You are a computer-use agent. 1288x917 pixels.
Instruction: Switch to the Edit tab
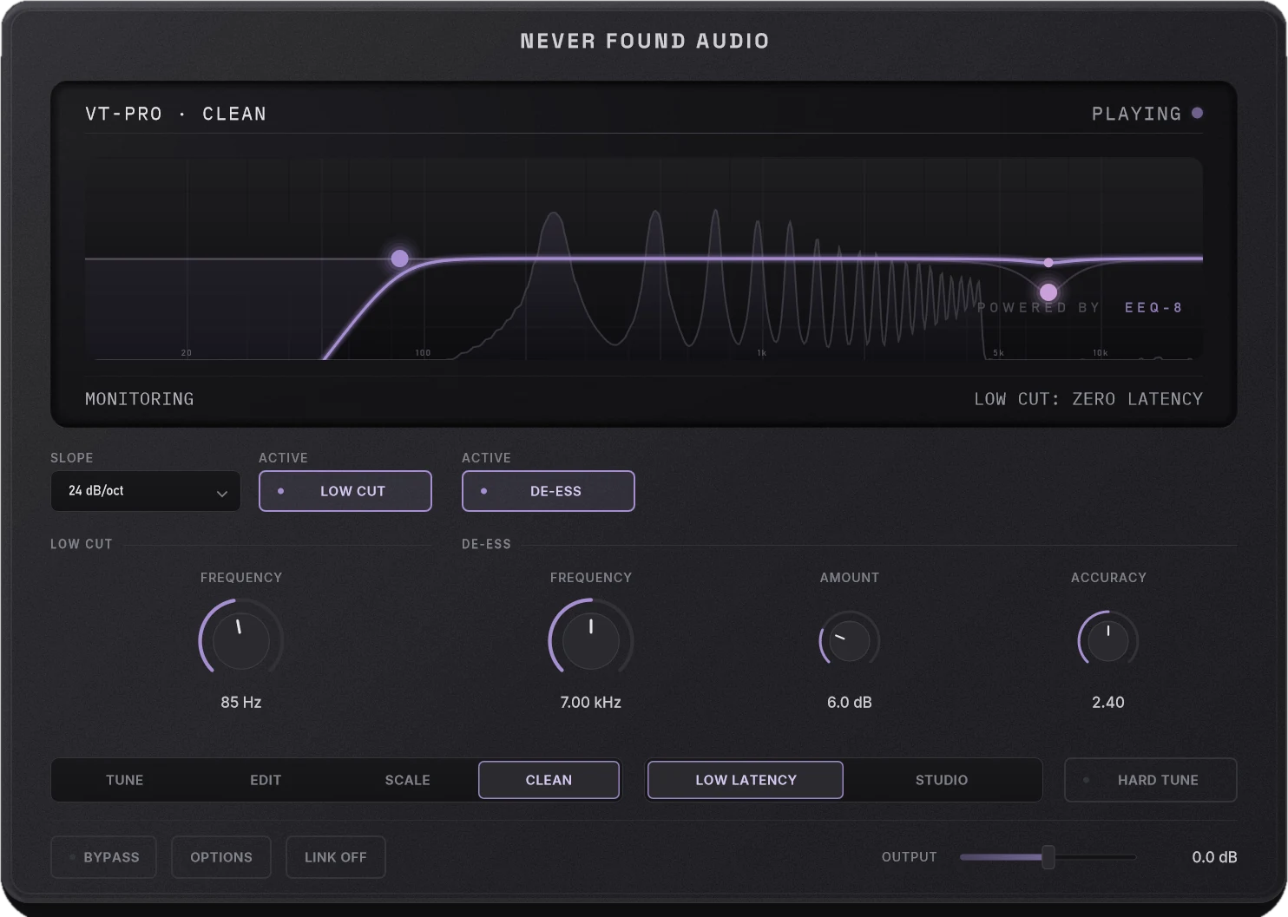pos(266,780)
